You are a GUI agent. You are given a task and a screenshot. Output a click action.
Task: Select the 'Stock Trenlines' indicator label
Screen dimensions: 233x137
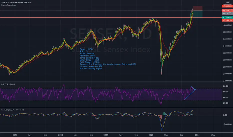click(8, 5)
